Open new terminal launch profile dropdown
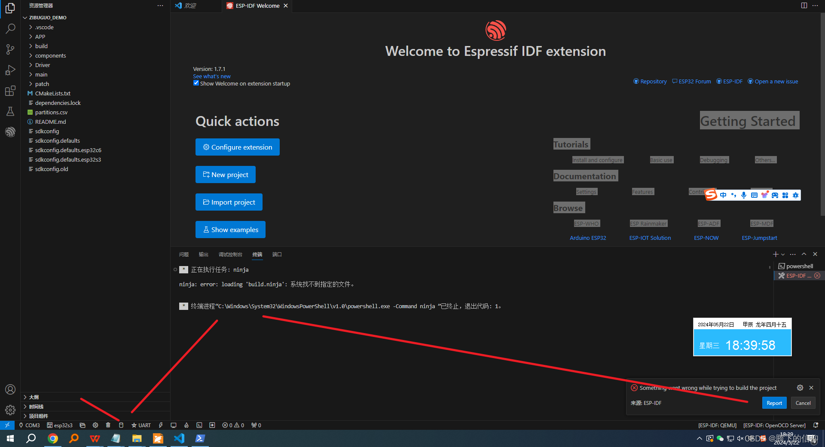 (x=783, y=254)
